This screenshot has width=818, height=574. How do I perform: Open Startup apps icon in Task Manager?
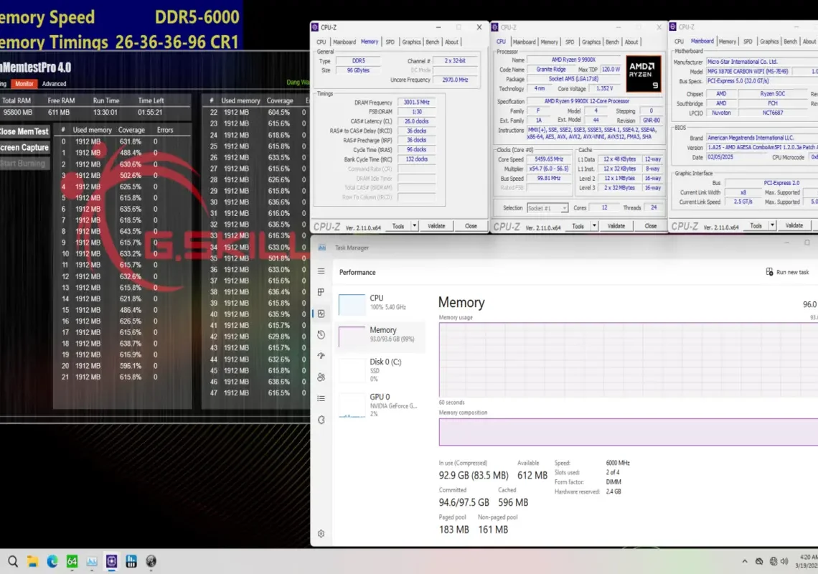click(x=321, y=356)
